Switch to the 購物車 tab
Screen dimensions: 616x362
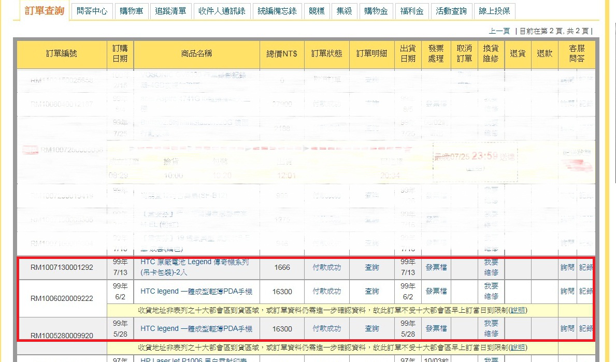pyautogui.click(x=132, y=11)
